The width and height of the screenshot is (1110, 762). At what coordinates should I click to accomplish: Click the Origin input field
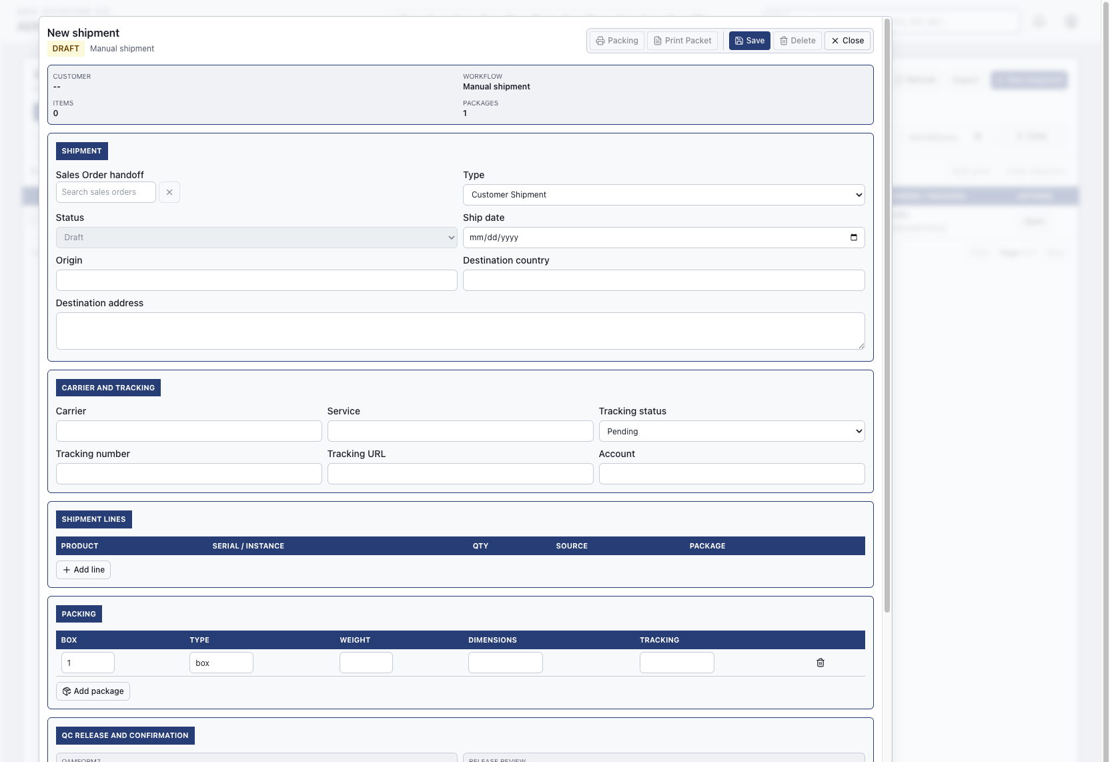coord(257,280)
